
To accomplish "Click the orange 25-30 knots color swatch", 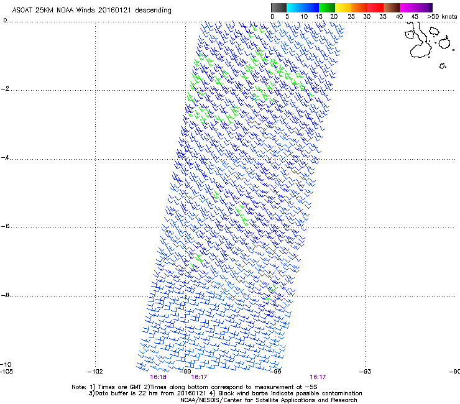I will (359, 7).
